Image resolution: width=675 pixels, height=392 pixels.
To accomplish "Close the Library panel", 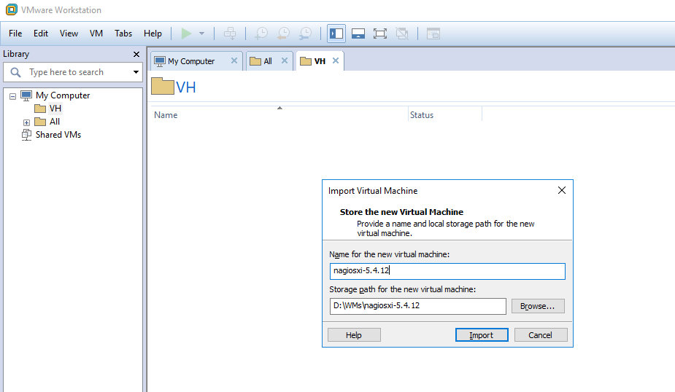I will [136, 54].
